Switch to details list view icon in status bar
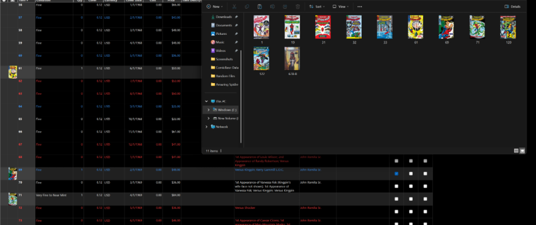This screenshot has width=536, height=225. click(x=516, y=151)
